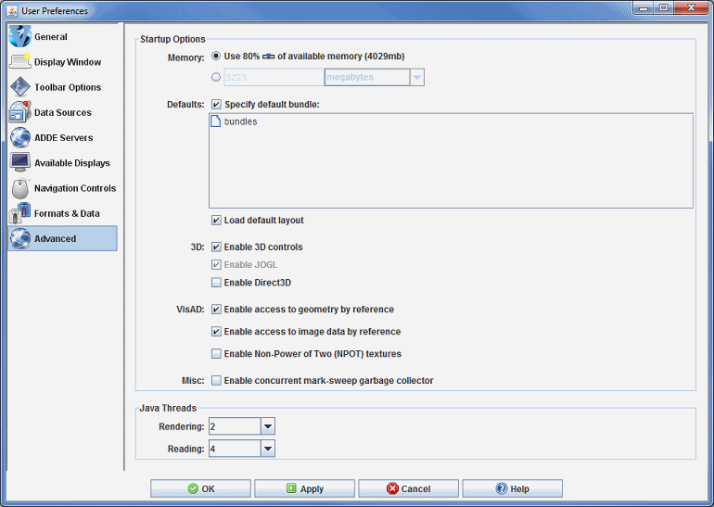Enable the Direct3D checkbox
Image resolution: width=714 pixels, height=507 pixels.
click(216, 283)
